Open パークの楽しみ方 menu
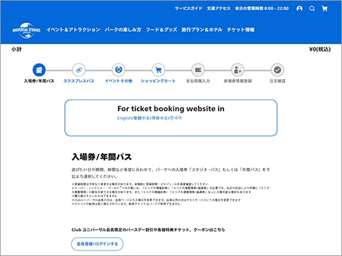 click(x=123, y=30)
